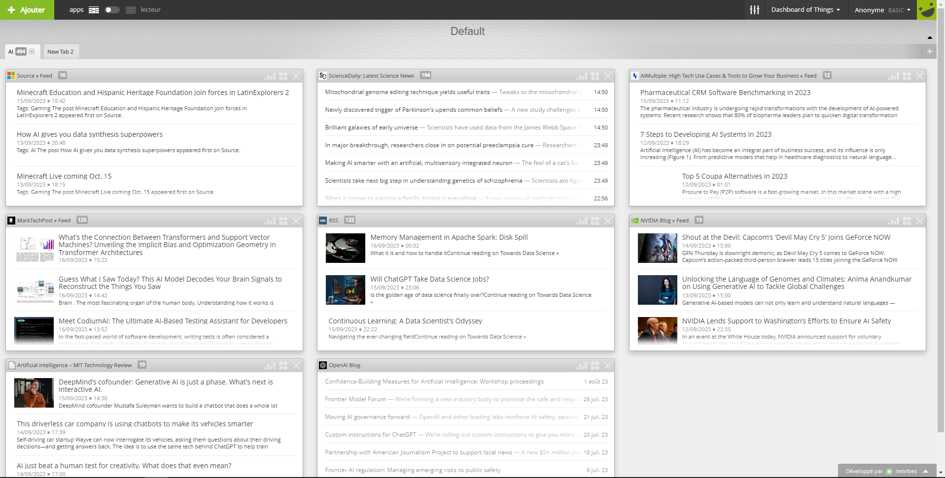Select the AI tab

click(11, 52)
